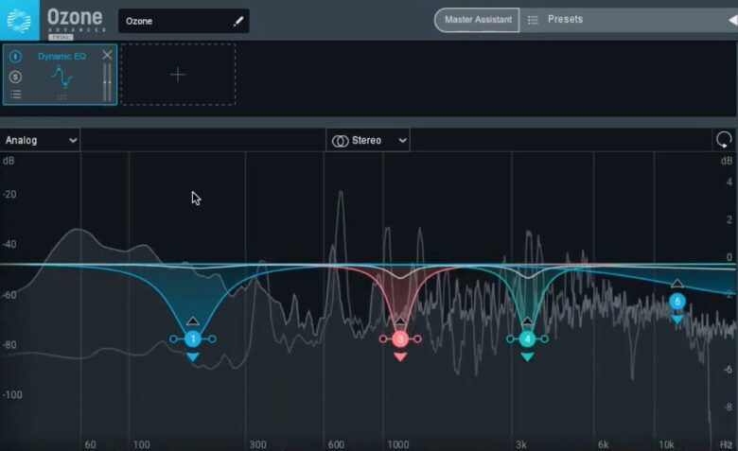
Task: Open the Analog mode dropdown
Action: click(x=40, y=140)
